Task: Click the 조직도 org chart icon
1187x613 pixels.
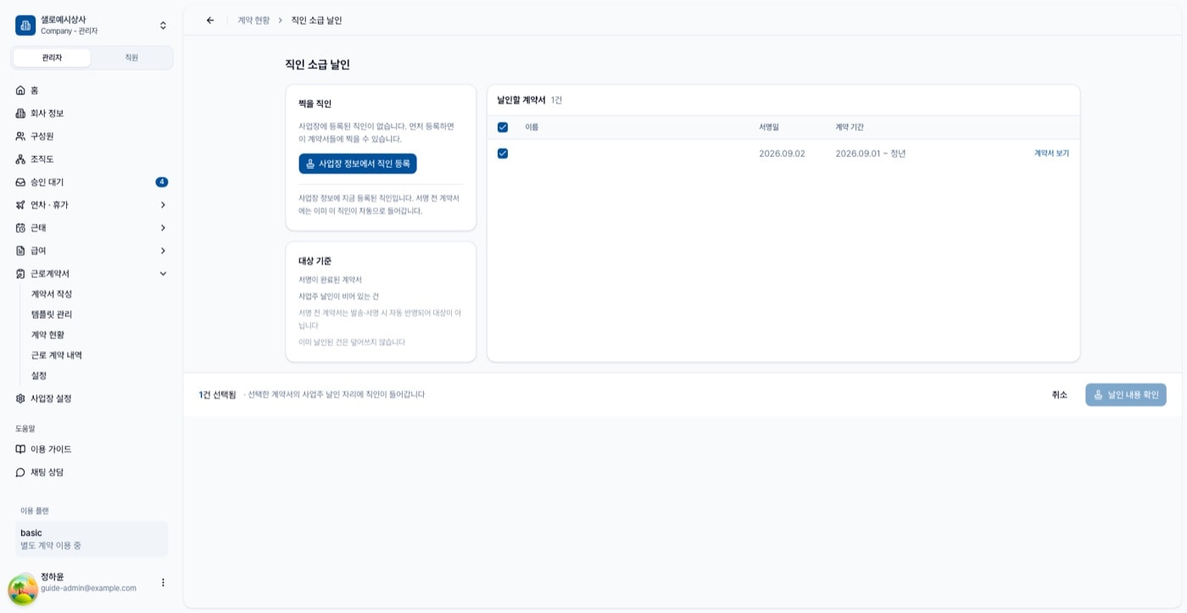Action: tap(20, 159)
